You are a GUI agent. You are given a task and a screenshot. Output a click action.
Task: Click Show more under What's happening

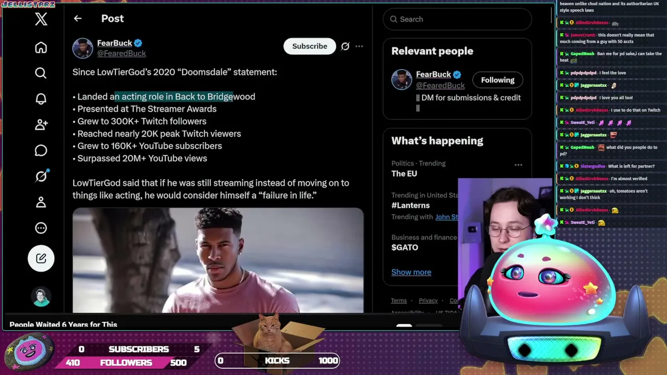pyautogui.click(x=411, y=272)
